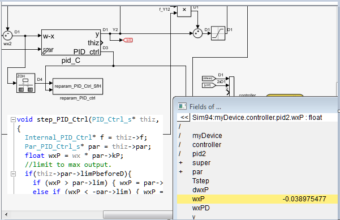
Task: Click the Fields of ... window title
Action: pos(205,107)
